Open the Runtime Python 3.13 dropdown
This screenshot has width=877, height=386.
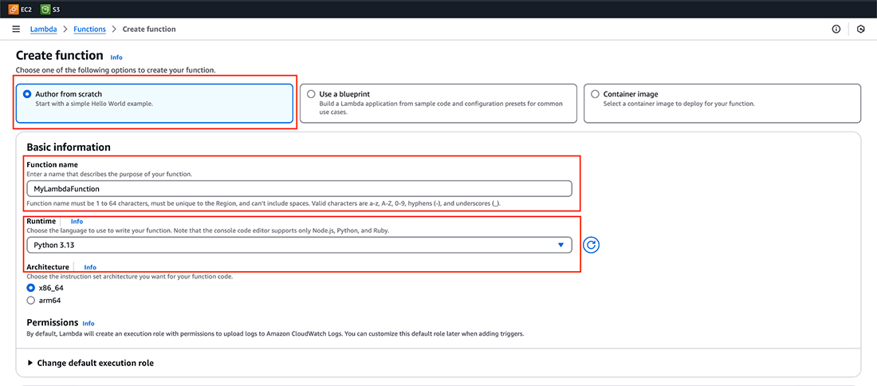299,245
